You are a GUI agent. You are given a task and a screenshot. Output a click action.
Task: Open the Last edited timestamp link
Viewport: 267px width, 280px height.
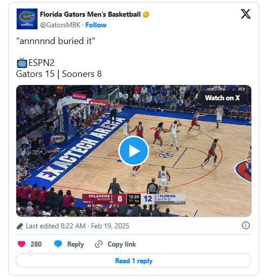pyautogui.click(x=77, y=226)
